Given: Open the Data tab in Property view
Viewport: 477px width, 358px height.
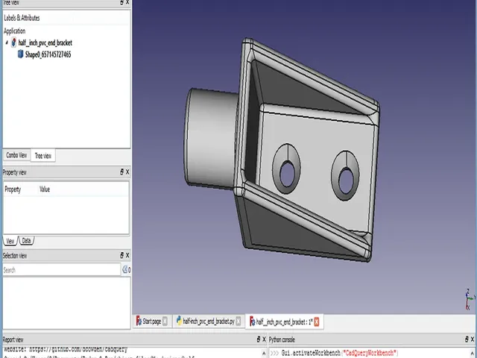Looking at the screenshot, I should pos(27,240).
